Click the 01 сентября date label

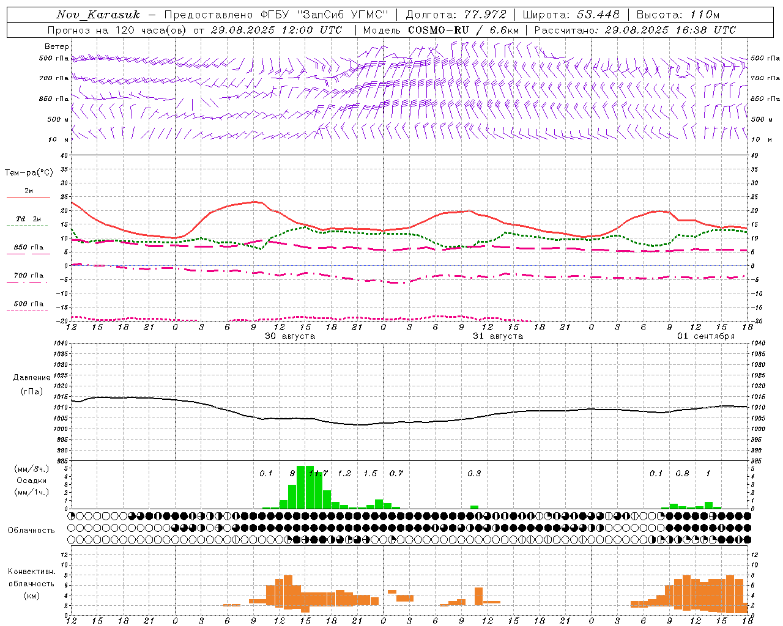[706, 336]
